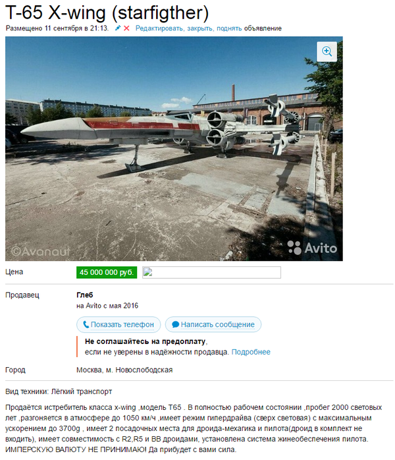Click seller name Глеб
The height and width of the screenshot is (460, 395).
click(x=85, y=295)
